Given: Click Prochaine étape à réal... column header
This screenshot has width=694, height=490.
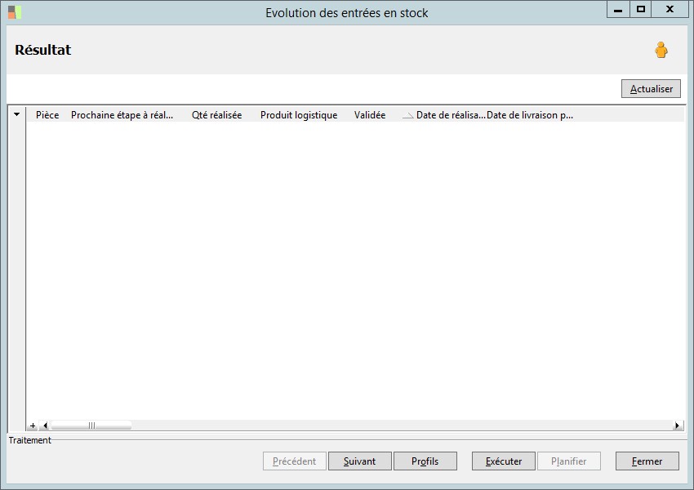Looking at the screenshot, I should click(x=122, y=115).
